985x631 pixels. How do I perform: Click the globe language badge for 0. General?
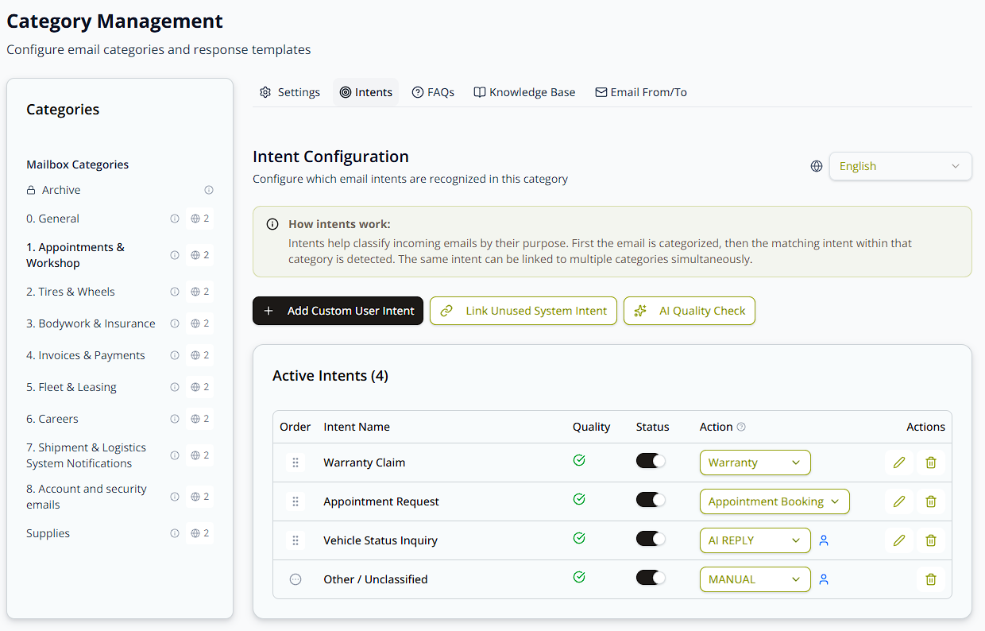coord(199,219)
